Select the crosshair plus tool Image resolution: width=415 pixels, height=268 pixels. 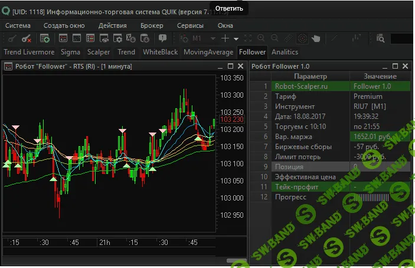[x=226, y=38]
